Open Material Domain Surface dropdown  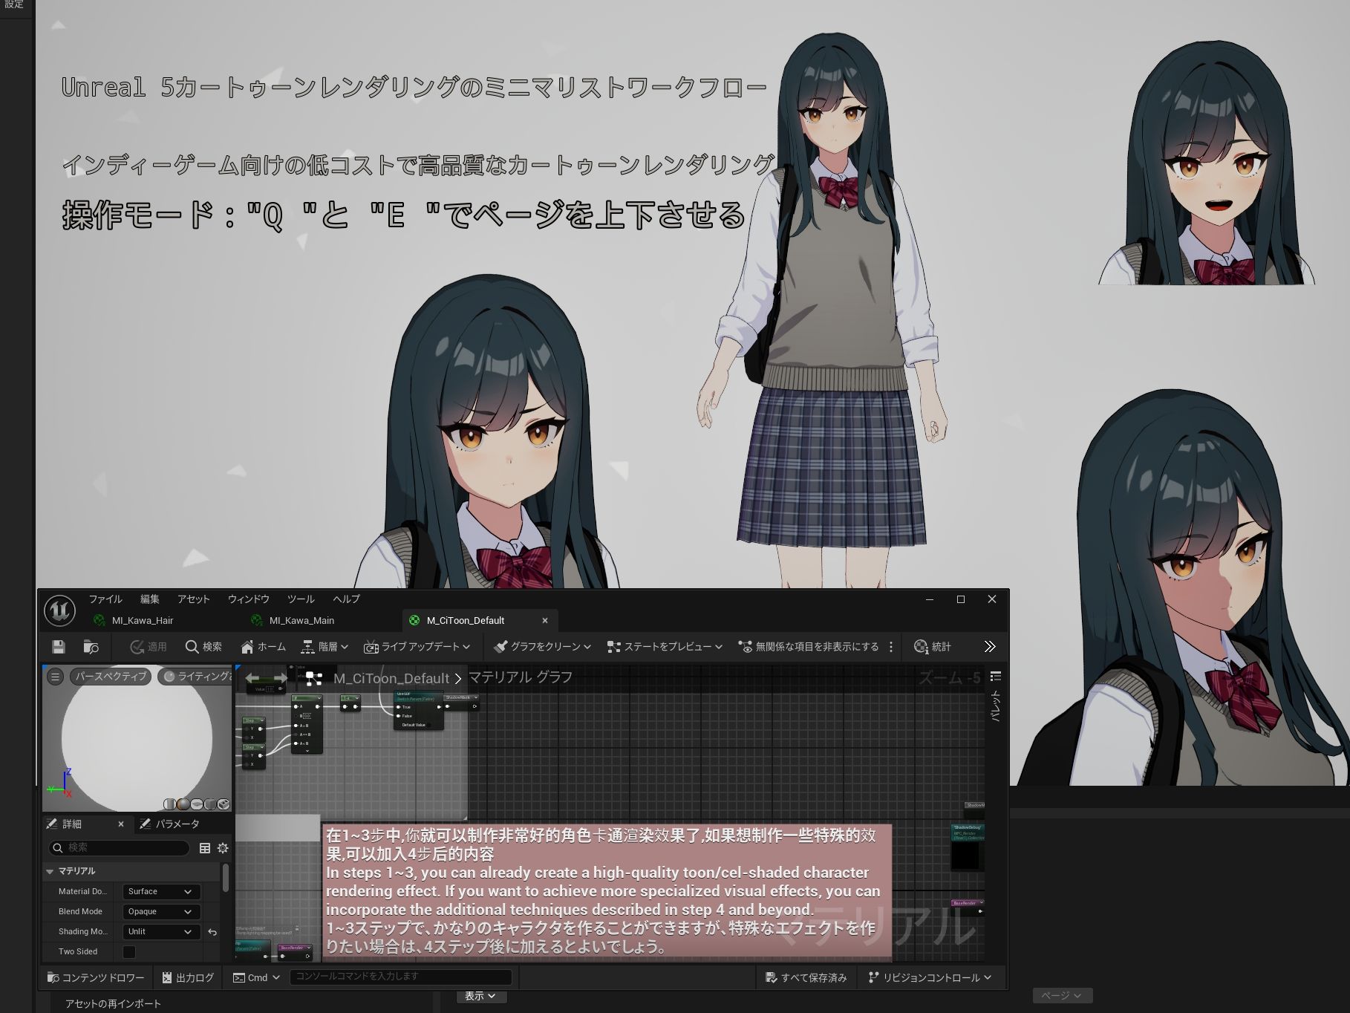point(161,891)
